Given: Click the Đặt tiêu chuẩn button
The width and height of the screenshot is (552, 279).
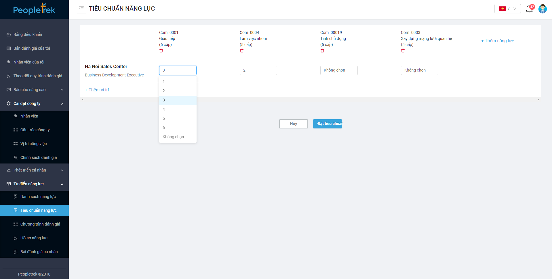Looking at the screenshot, I should point(327,124).
